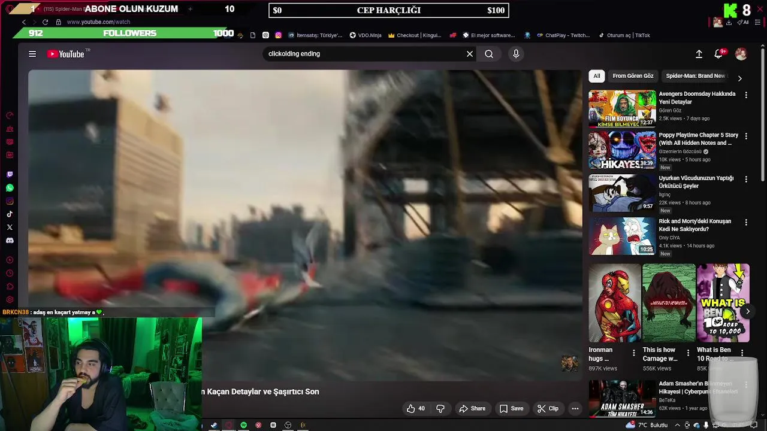Screen dimensions: 767x431
Task: Open the browser downloads icon
Action: [x=729, y=22]
